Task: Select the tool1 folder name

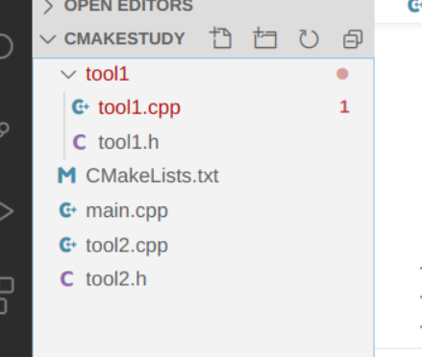Action: click(x=108, y=74)
